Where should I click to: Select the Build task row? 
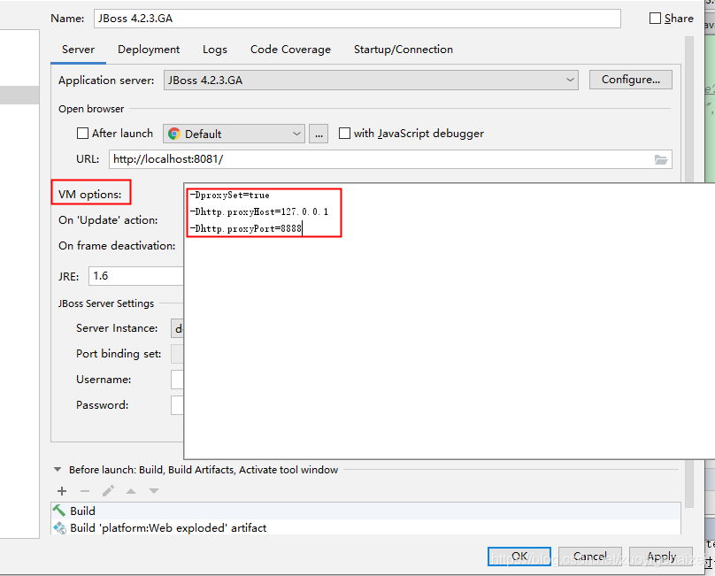365,511
